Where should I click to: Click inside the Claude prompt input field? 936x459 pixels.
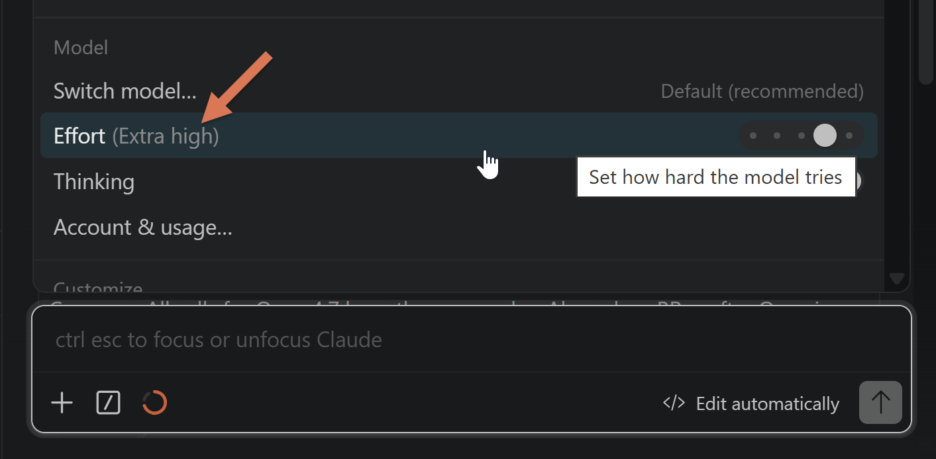[331, 339]
